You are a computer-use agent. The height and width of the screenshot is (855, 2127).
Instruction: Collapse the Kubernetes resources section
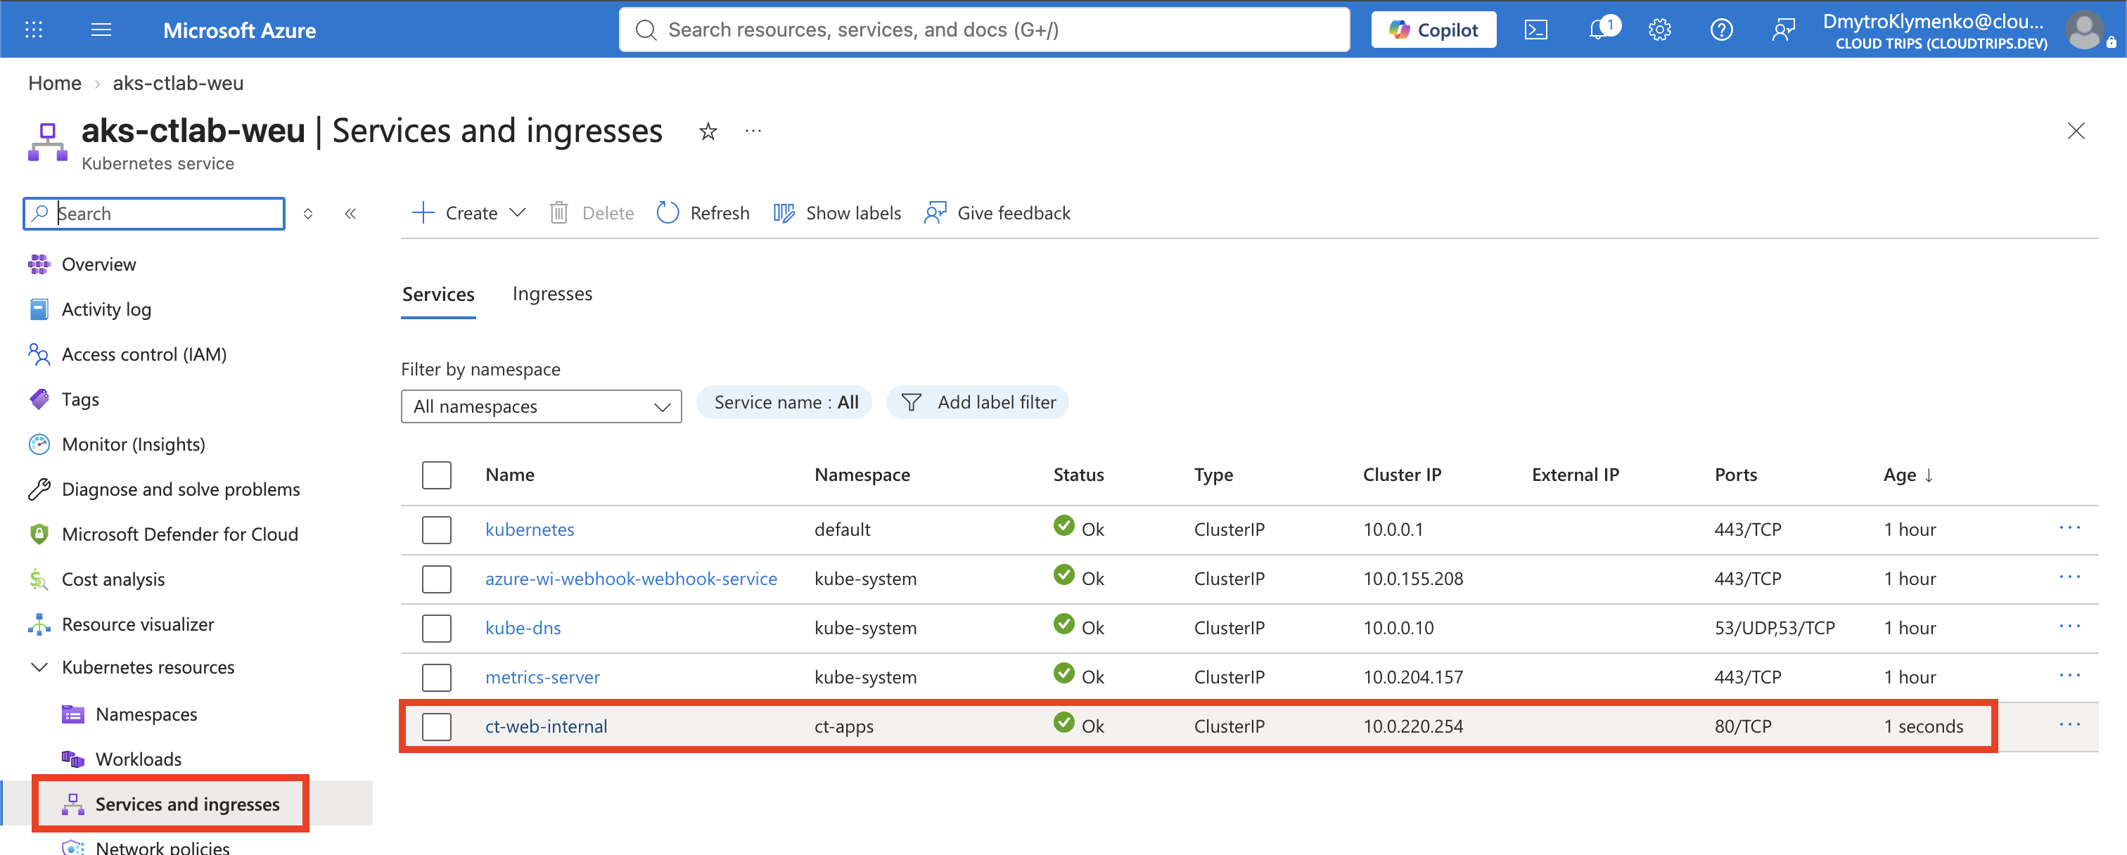point(39,667)
